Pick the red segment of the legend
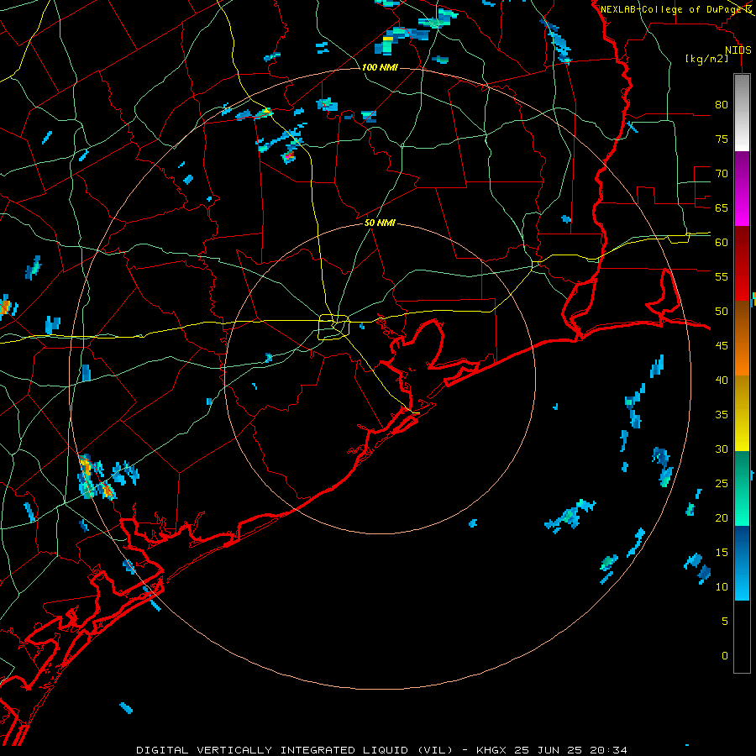Viewport: 756px width, 756px height. pos(742,263)
